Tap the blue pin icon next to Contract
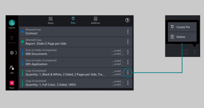 click(22, 32)
